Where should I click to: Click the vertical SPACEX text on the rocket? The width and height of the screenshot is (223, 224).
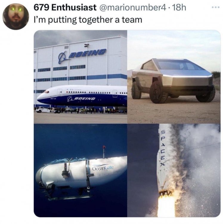click(163, 148)
